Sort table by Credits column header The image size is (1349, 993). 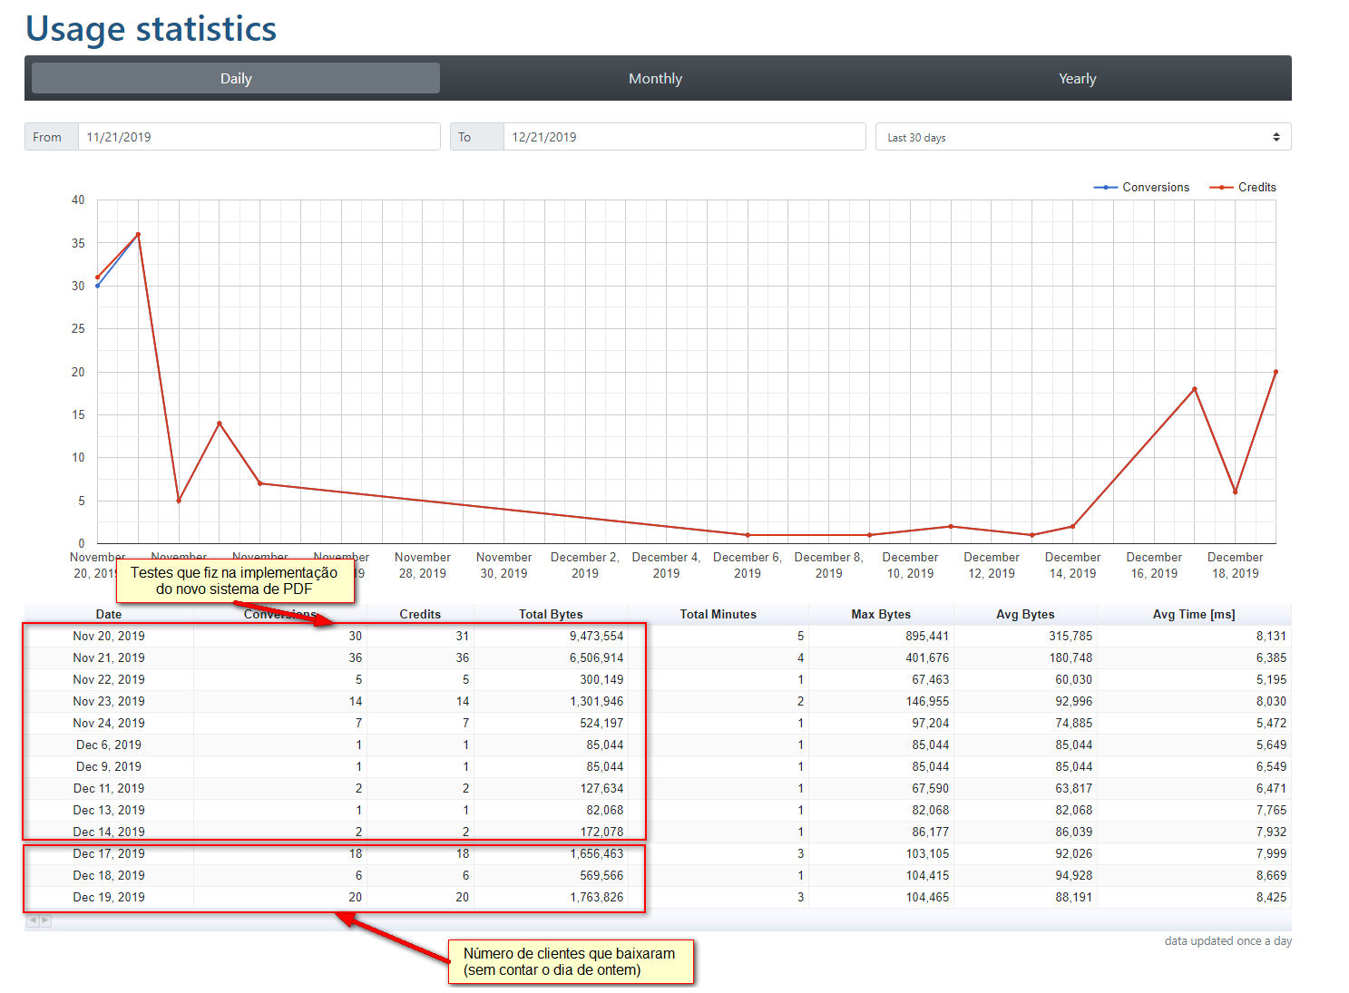(x=420, y=614)
